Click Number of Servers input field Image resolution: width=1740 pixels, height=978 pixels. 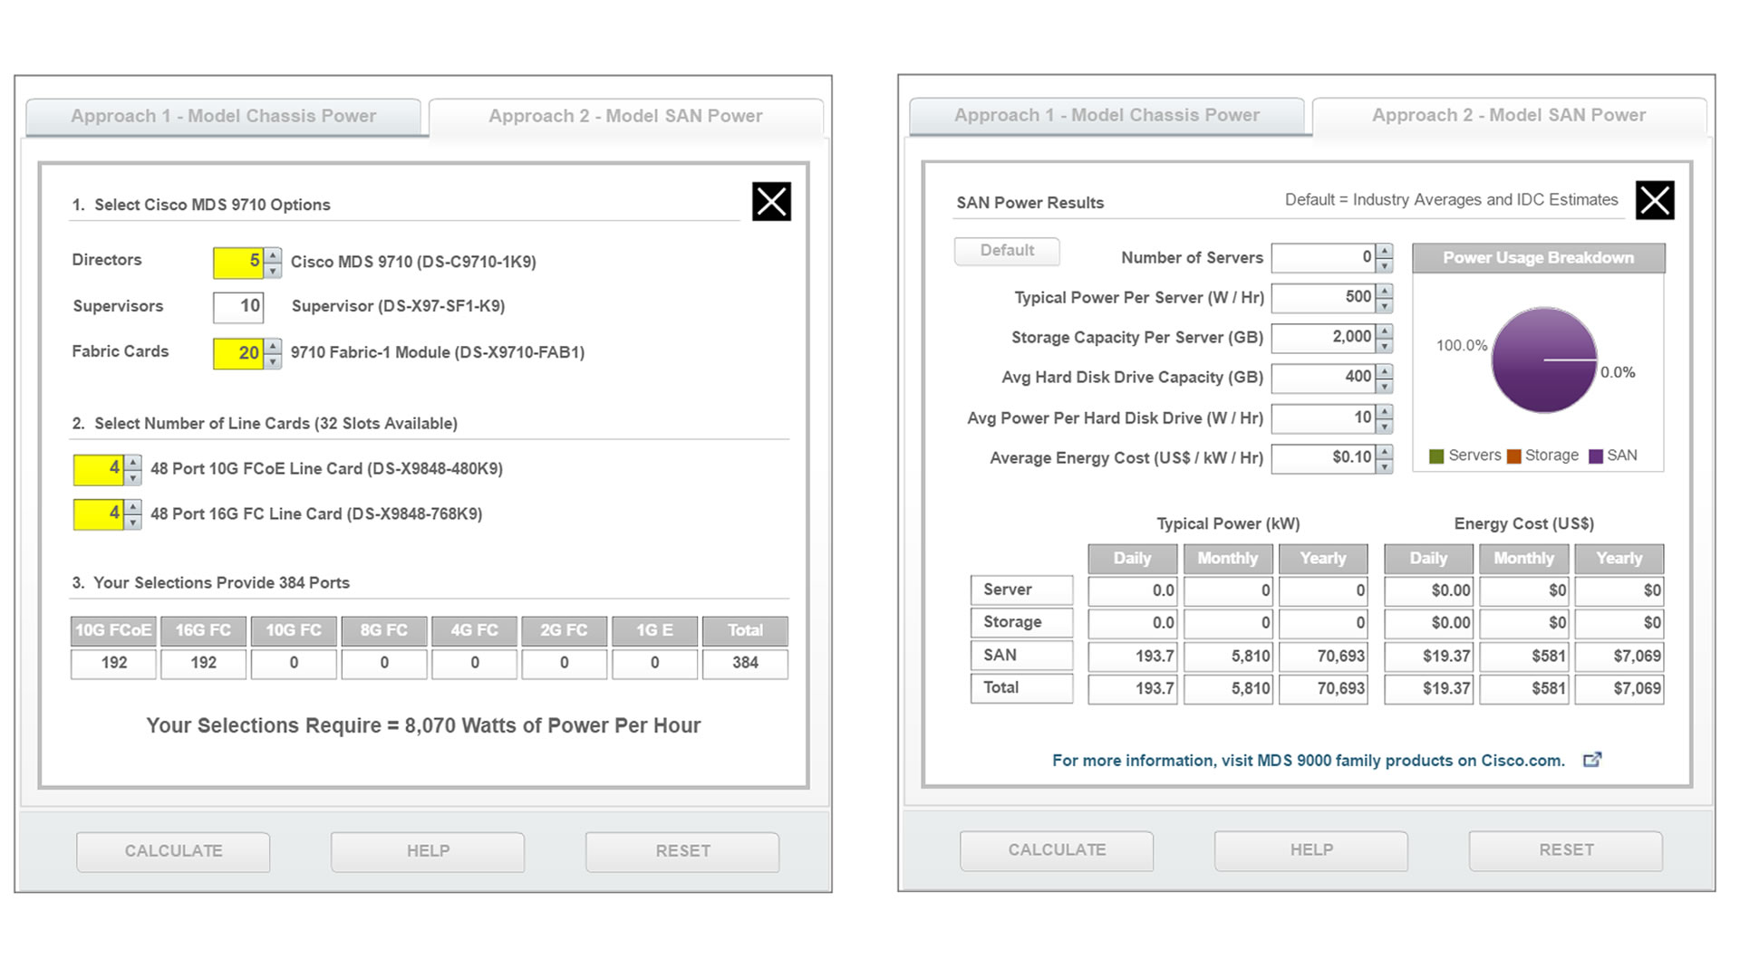point(1323,258)
